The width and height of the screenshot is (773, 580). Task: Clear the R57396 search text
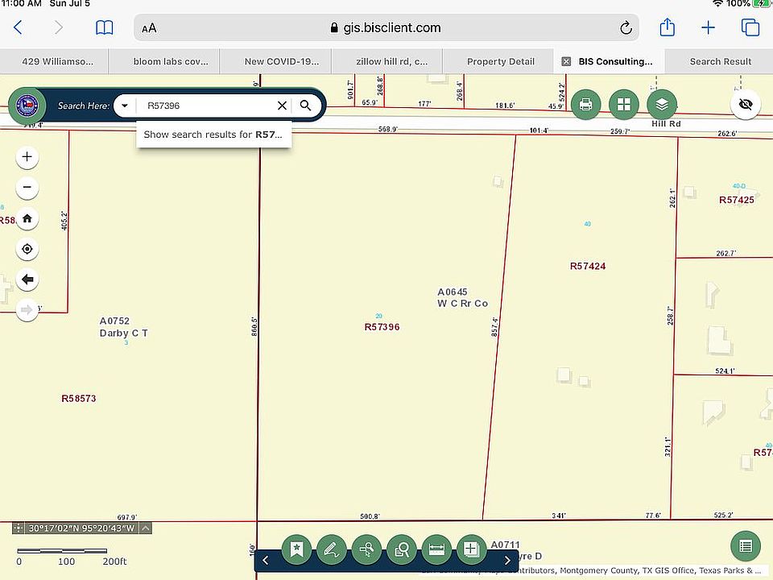point(282,106)
